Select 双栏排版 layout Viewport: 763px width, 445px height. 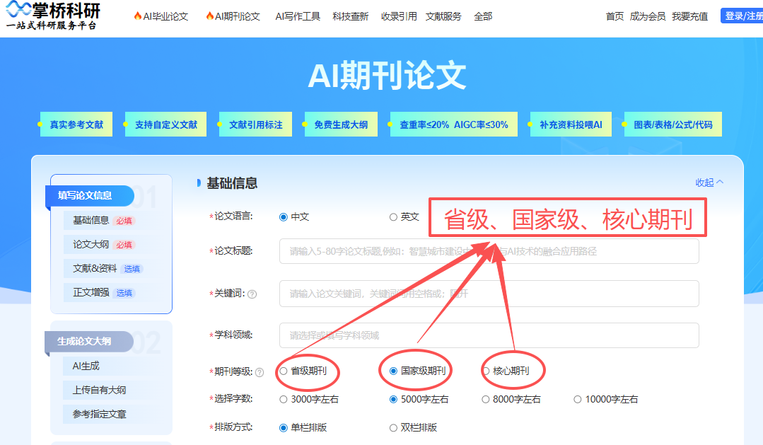pyautogui.click(x=413, y=427)
